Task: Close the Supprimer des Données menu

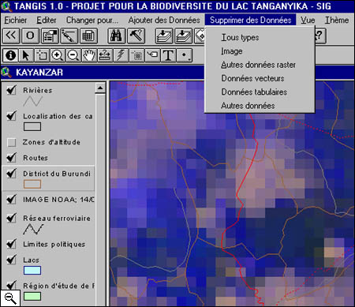Action: [250, 20]
